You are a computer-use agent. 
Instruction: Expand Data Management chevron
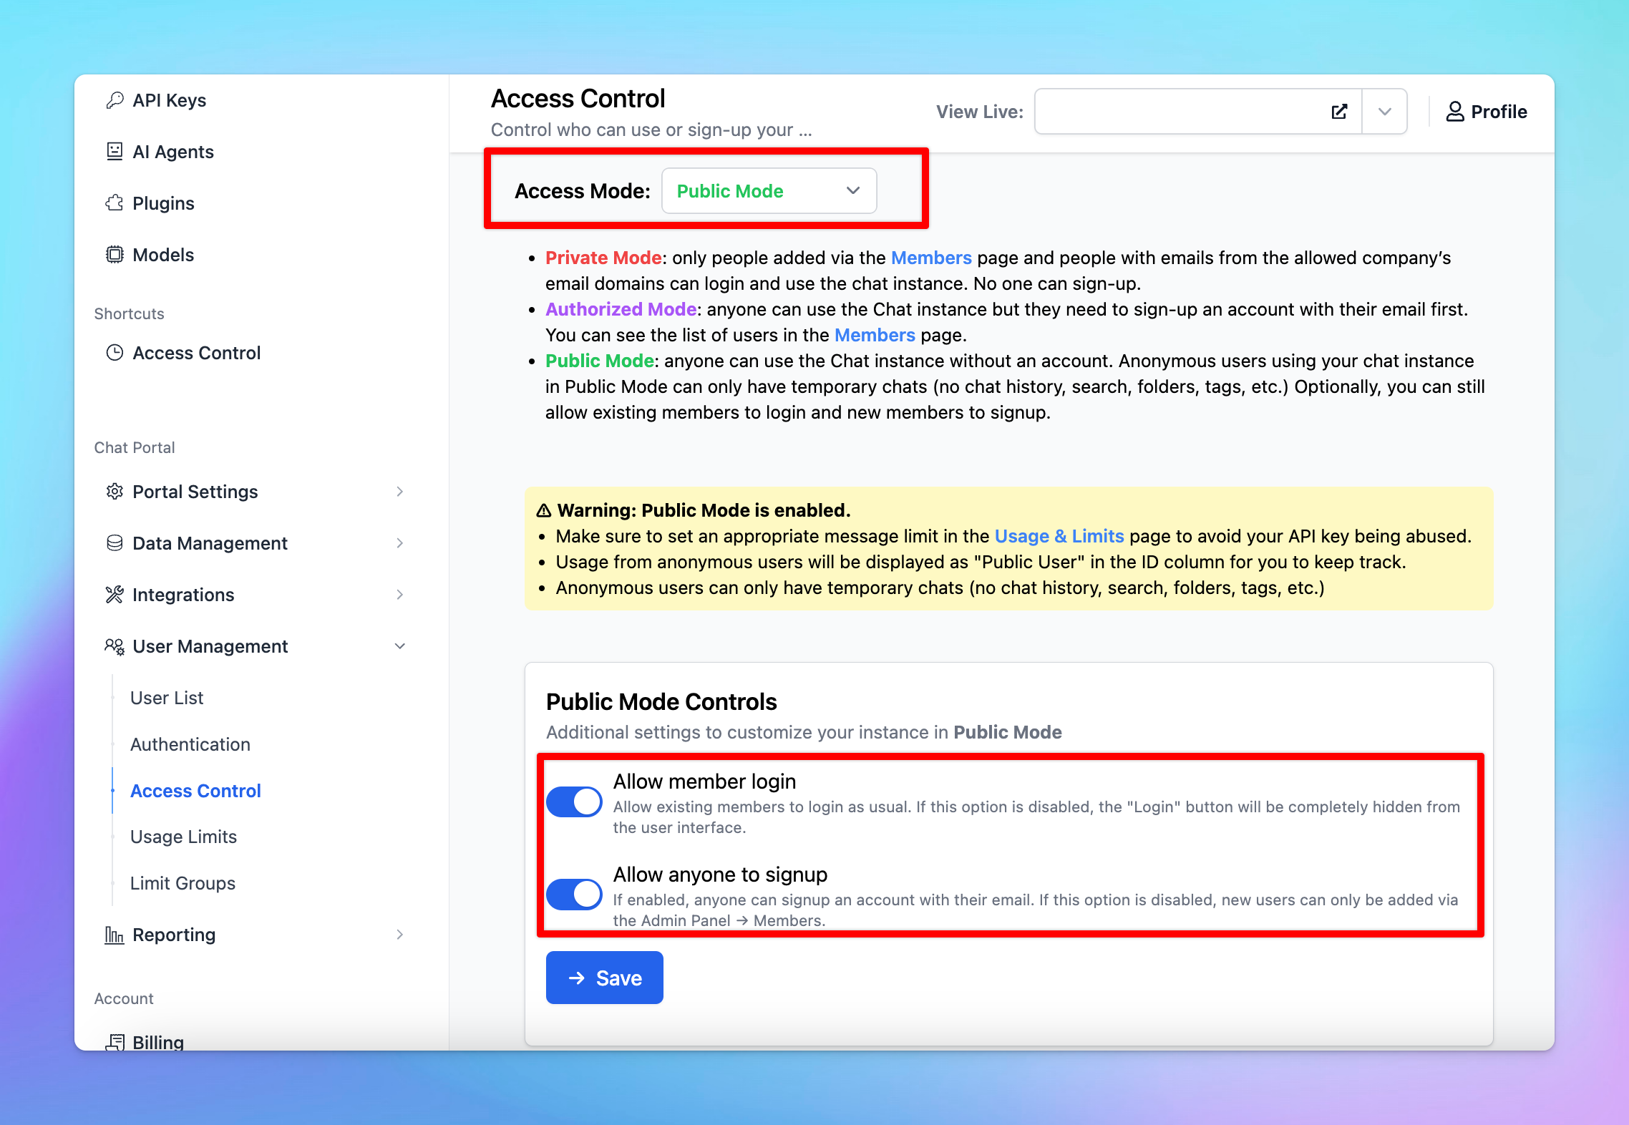tap(400, 543)
